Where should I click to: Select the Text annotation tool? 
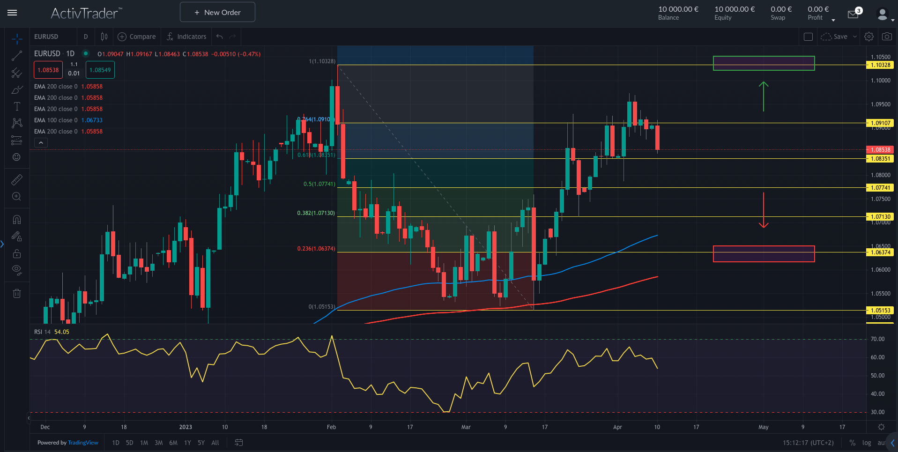point(17,106)
